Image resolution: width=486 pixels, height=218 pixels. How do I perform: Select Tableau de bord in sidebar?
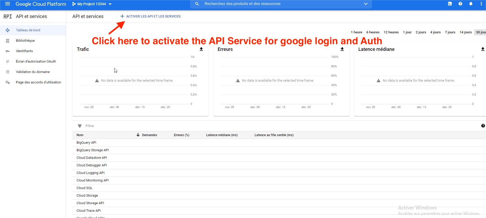click(33, 30)
